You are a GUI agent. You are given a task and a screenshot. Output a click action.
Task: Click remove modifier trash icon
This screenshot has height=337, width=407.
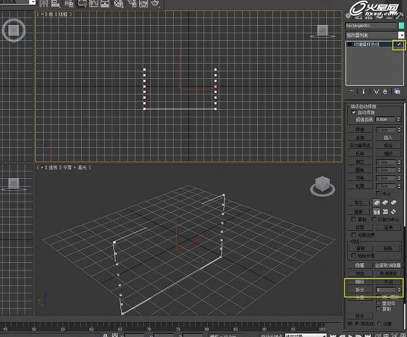[x=385, y=92]
